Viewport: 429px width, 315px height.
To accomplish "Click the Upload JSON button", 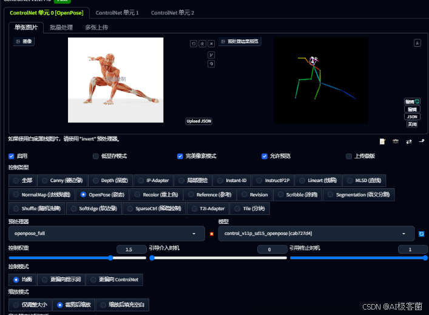I will pyautogui.click(x=199, y=121).
